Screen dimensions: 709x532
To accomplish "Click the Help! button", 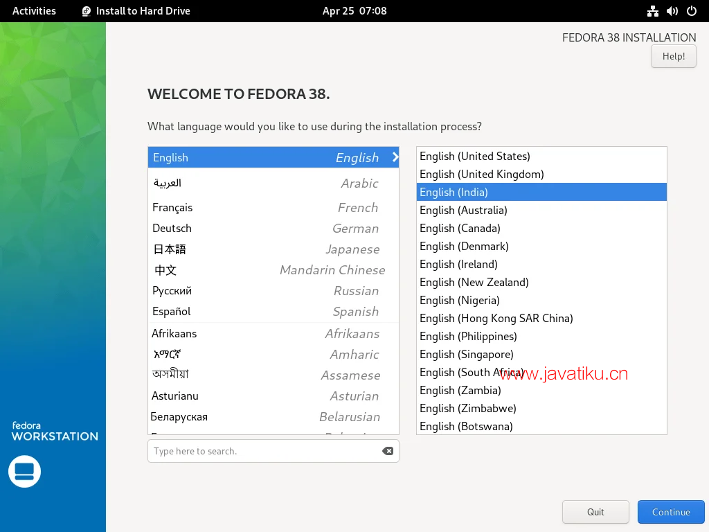I will coord(673,56).
